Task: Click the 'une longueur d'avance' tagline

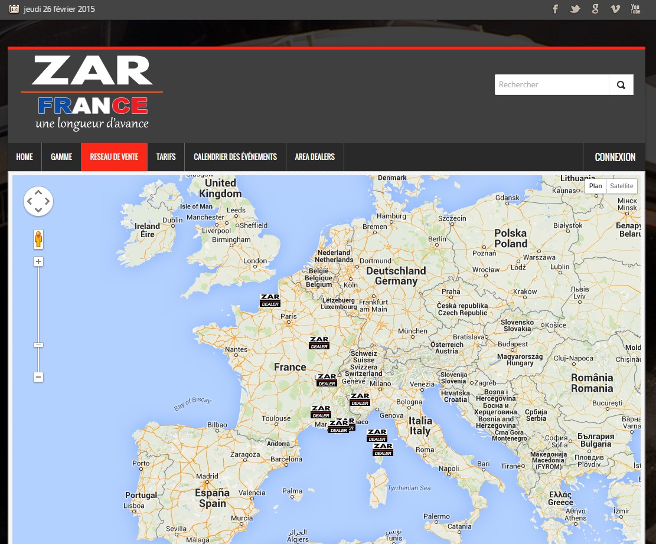Action: tap(92, 124)
